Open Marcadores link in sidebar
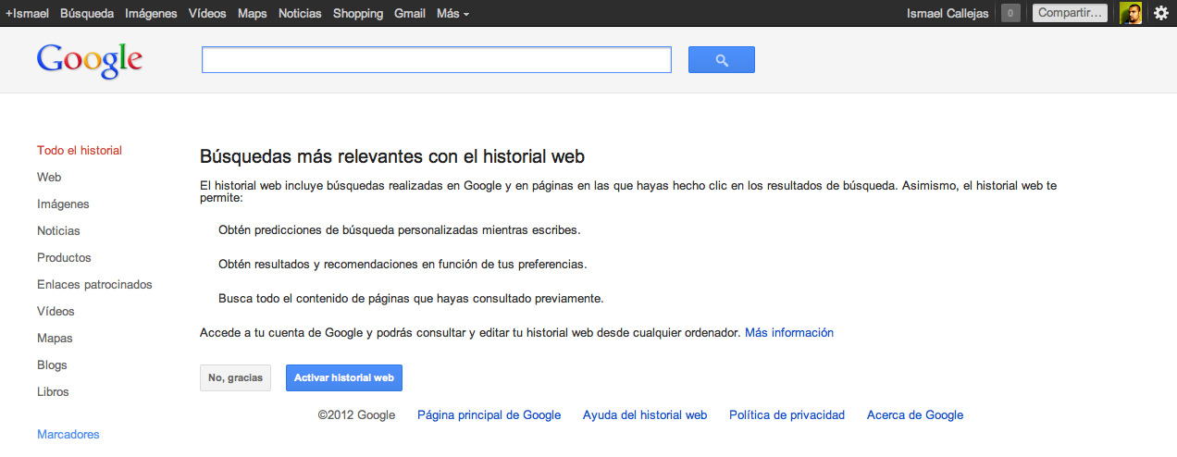This screenshot has width=1177, height=457. point(68,435)
